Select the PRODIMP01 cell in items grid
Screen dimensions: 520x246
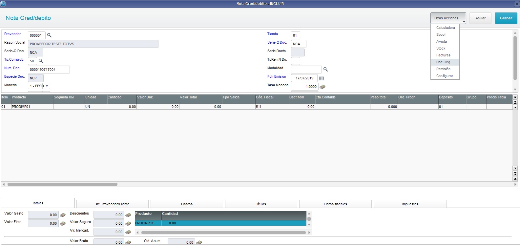(x=32, y=107)
